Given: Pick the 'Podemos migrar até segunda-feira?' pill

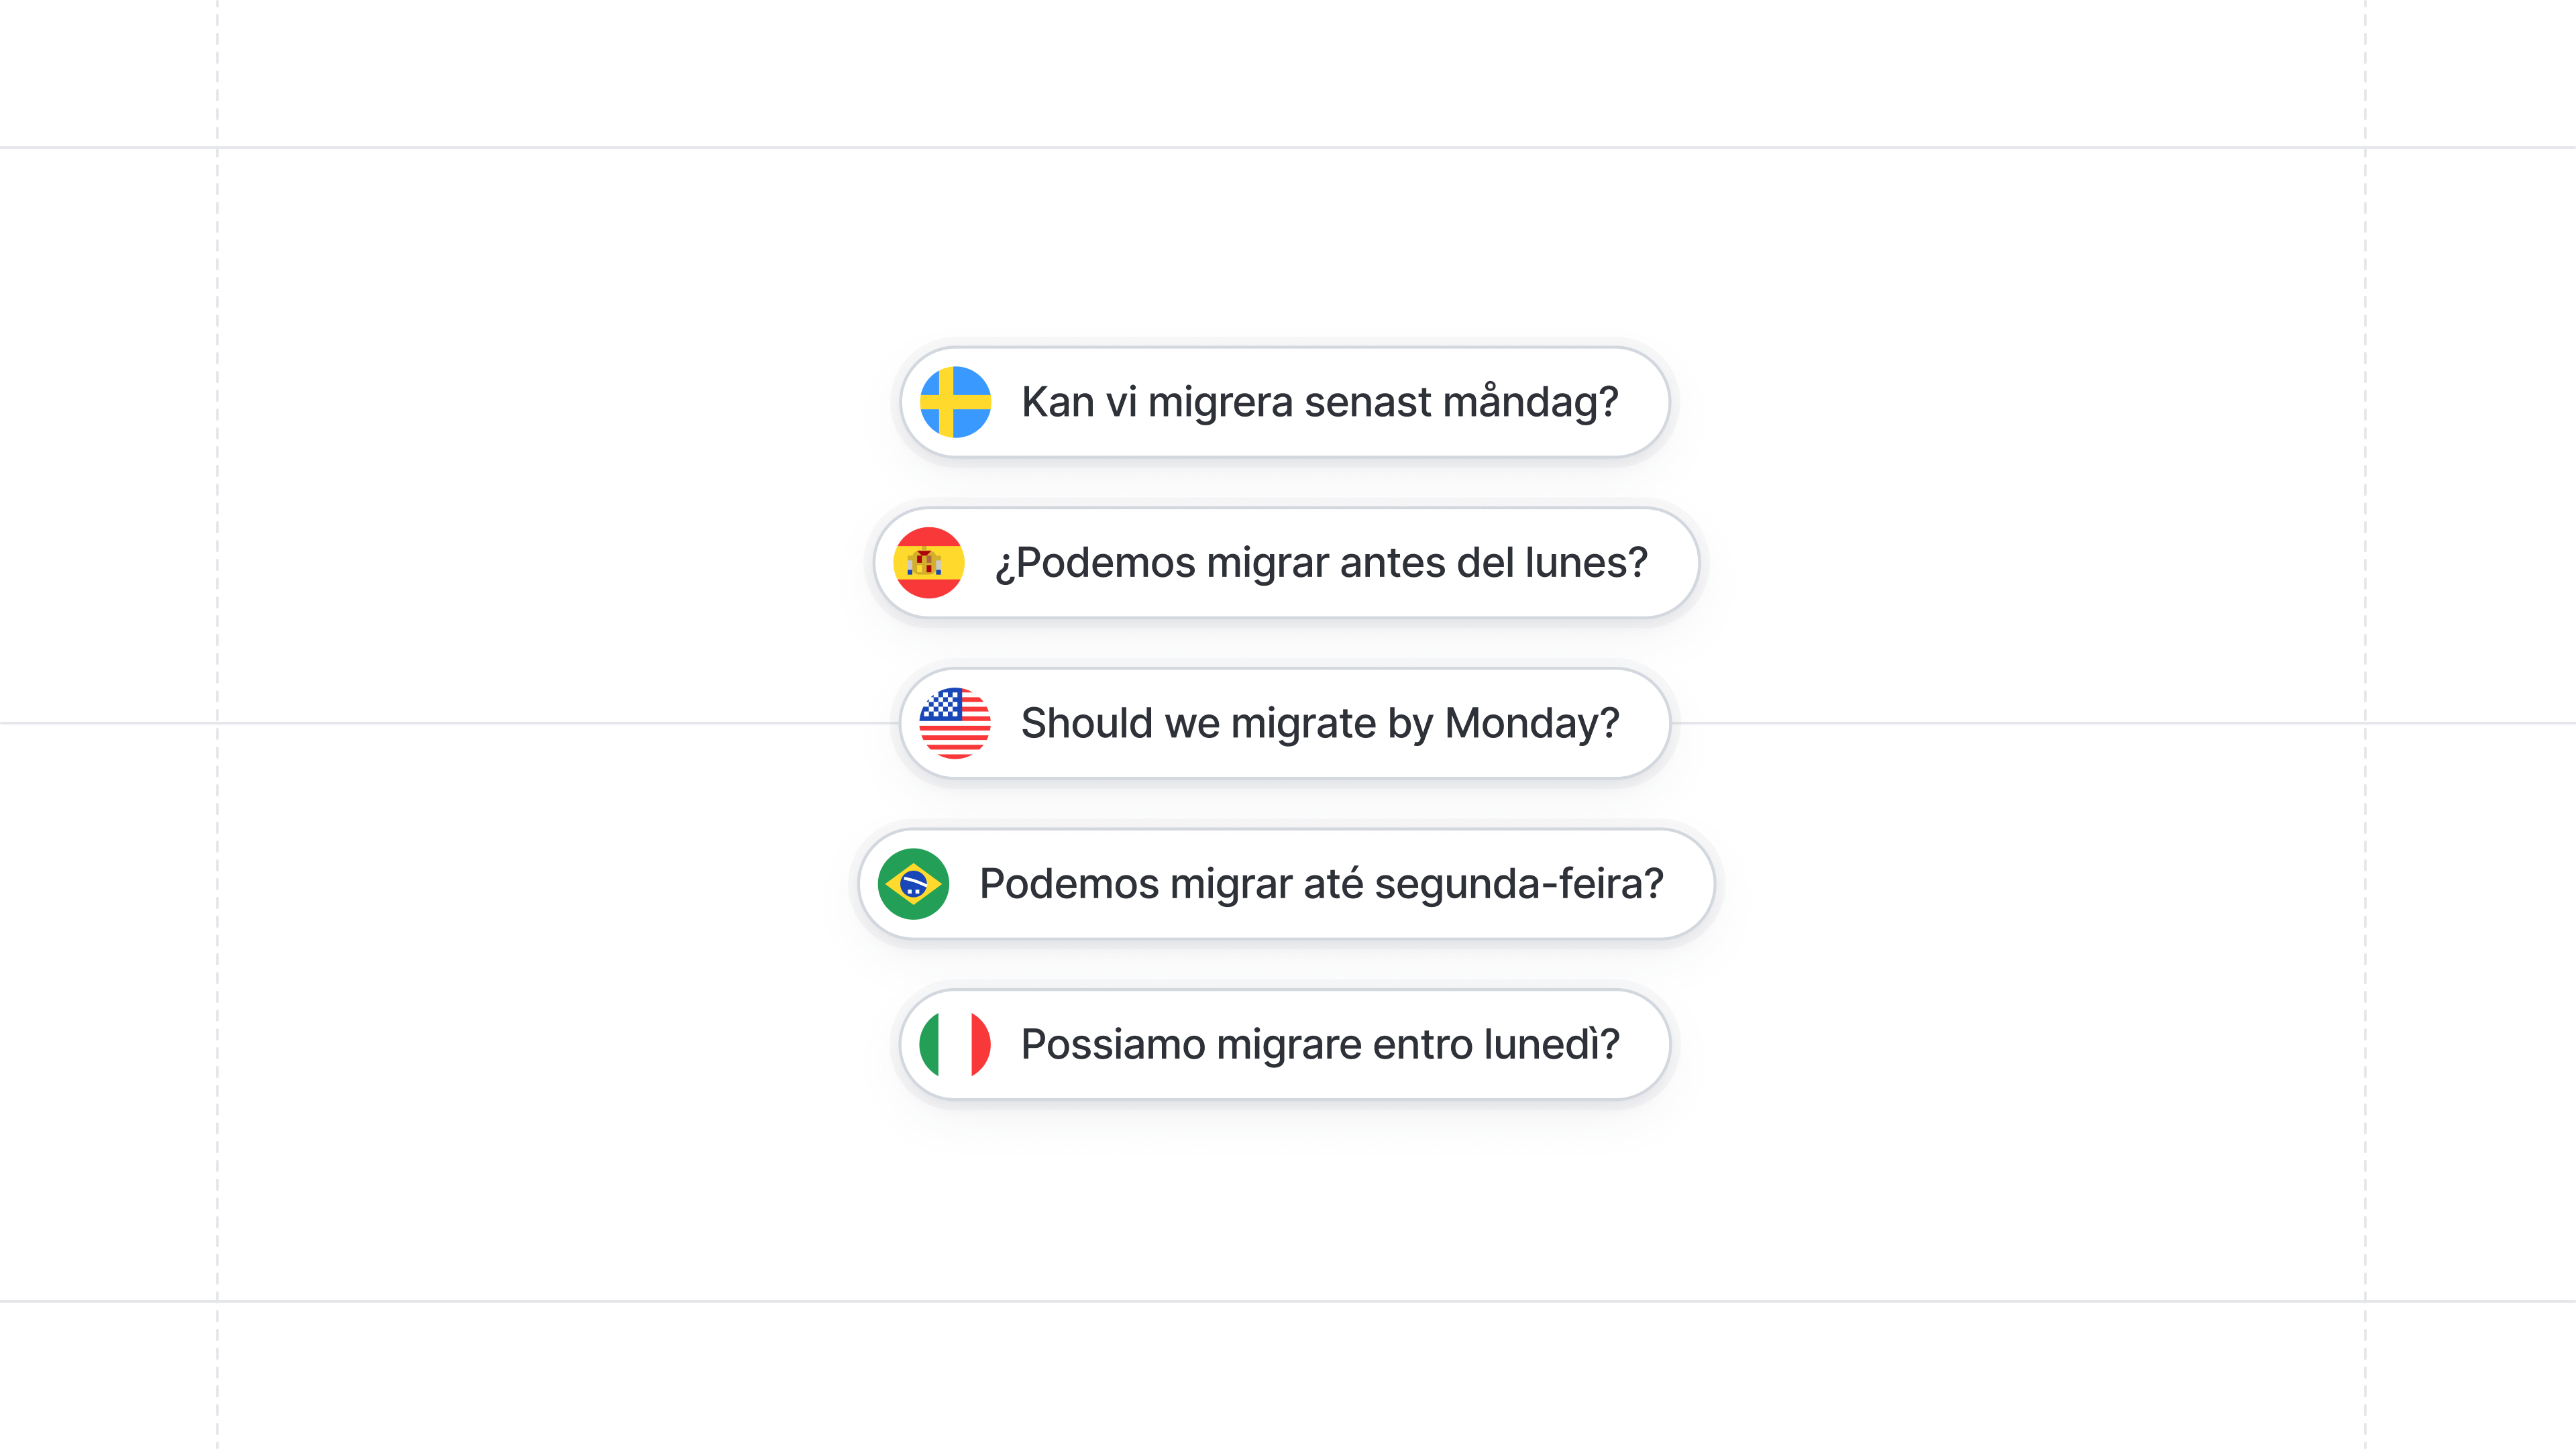Looking at the screenshot, I should [1284, 884].
